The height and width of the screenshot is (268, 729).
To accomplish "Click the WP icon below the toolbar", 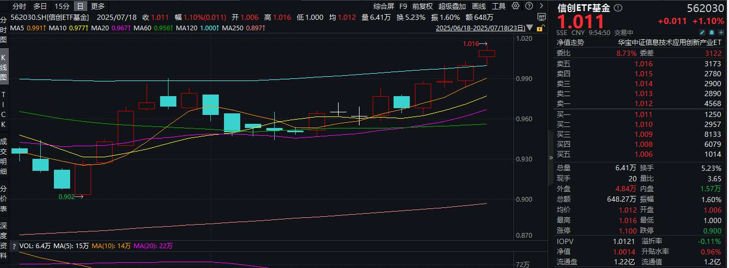I will point(542,17).
